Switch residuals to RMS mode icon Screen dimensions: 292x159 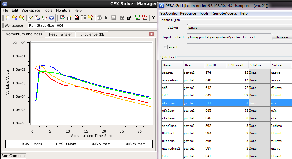pos(138,18)
